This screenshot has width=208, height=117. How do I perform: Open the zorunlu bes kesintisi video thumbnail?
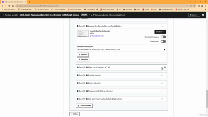(x=83, y=33)
